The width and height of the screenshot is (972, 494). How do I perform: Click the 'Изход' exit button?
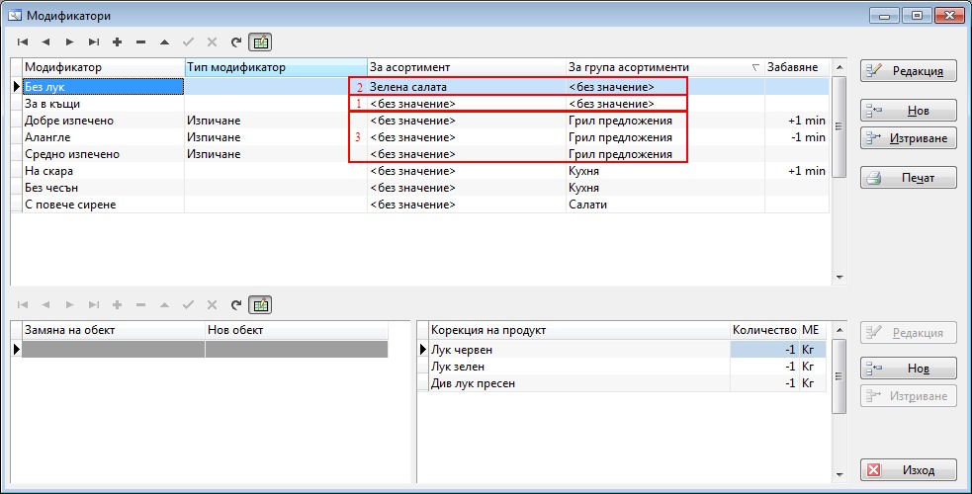click(x=909, y=469)
